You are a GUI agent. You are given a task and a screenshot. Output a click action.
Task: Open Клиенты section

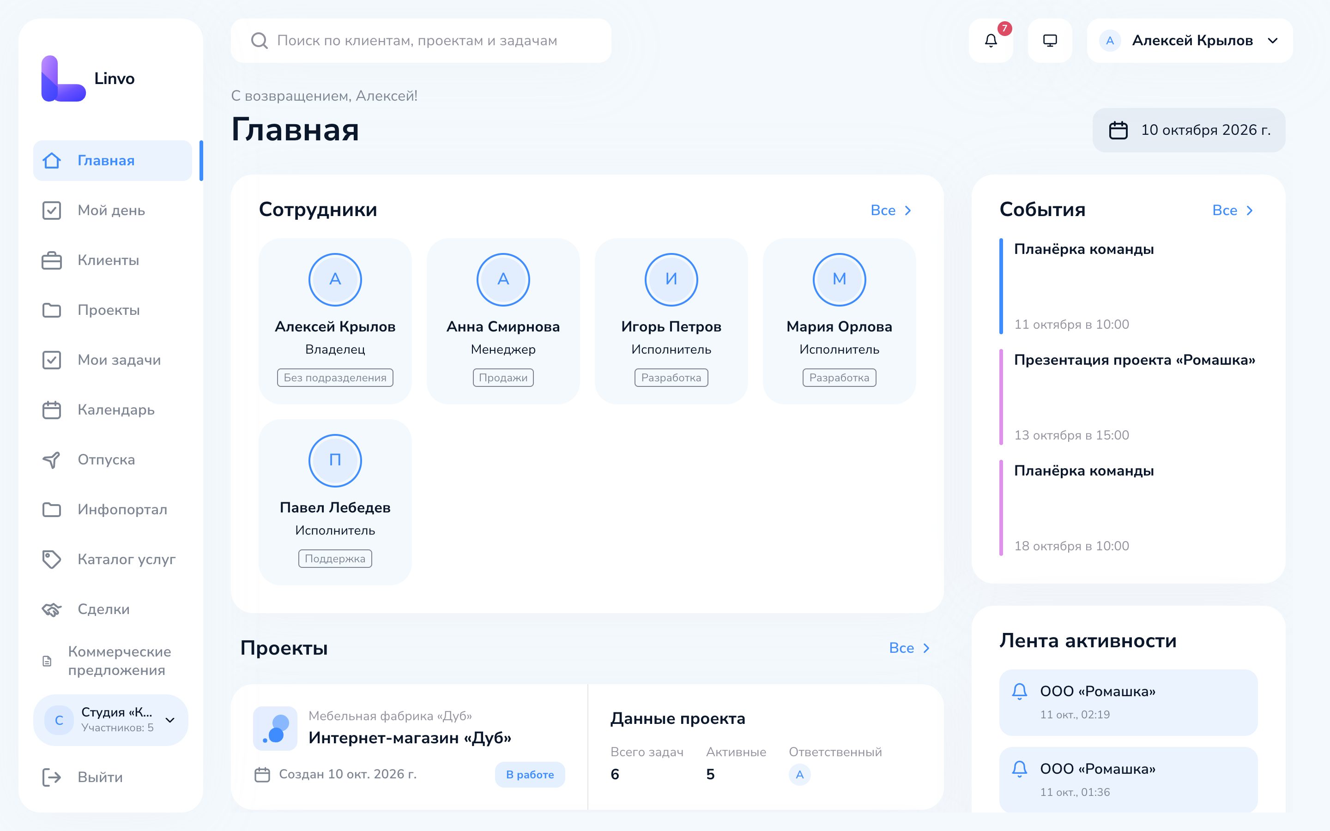coord(113,260)
